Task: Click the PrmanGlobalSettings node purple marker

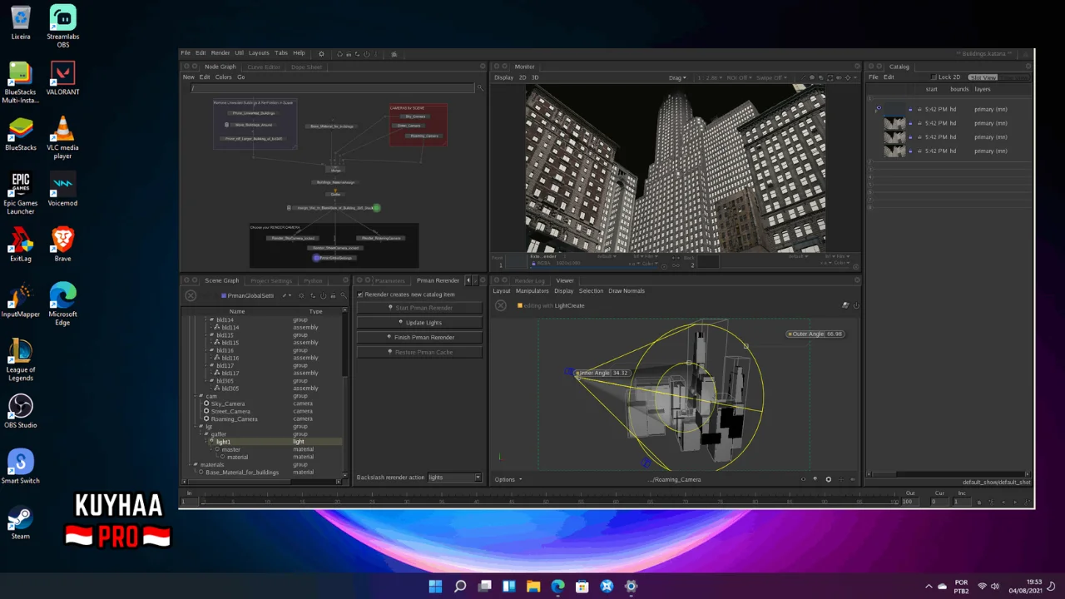Action: click(316, 258)
